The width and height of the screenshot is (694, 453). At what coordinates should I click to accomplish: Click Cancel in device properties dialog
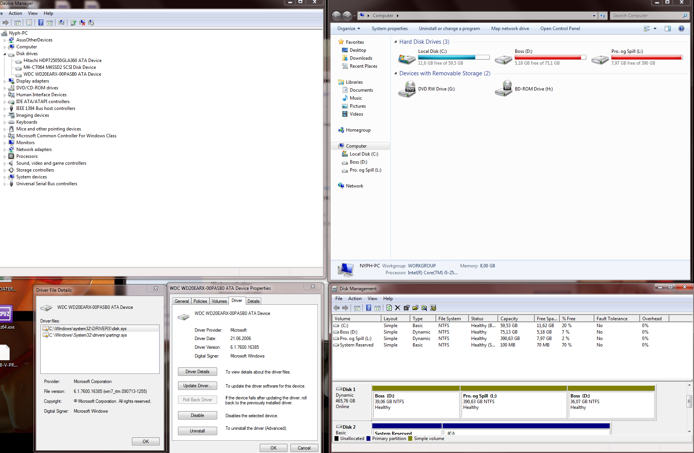pos(304,448)
